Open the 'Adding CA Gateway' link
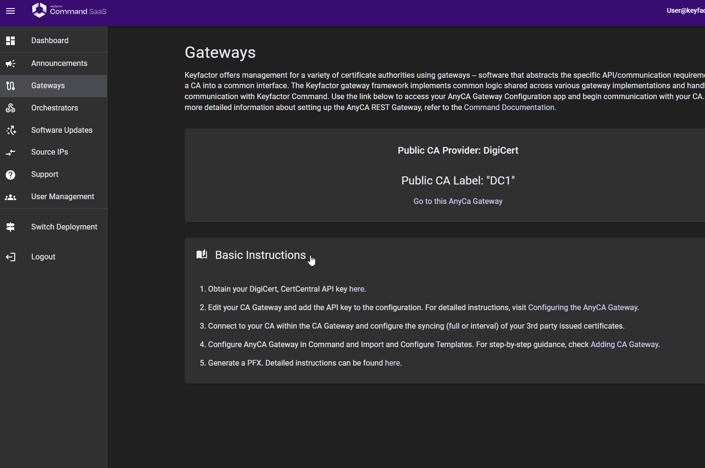The height and width of the screenshot is (468, 705). (624, 345)
